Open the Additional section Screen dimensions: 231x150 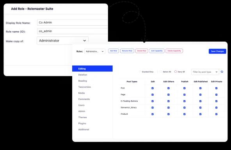(x=84, y=129)
